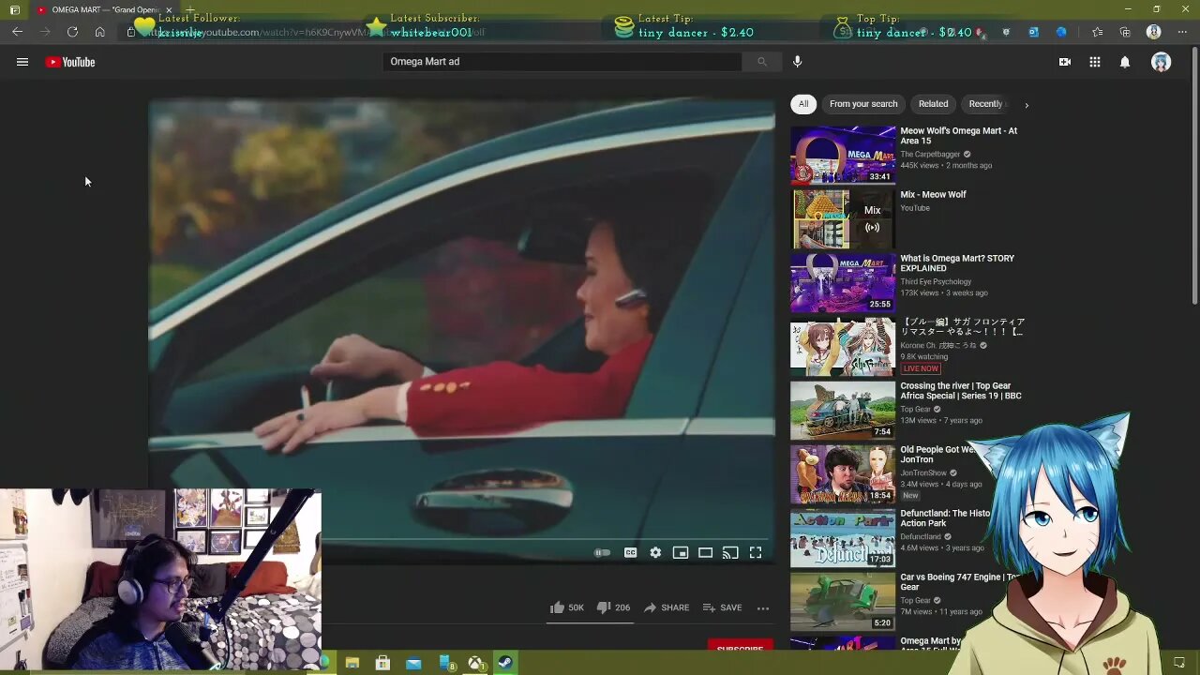Image resolution: width=1200 pixels, height=675 pixels.
Task: Open Your Phone app from the taskbar
Action: coord(446,664)
